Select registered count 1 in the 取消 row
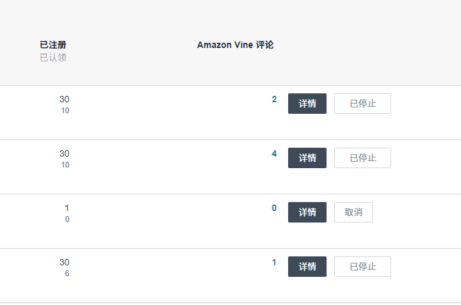This screenshot has height=305, width=461. (67, 208)
